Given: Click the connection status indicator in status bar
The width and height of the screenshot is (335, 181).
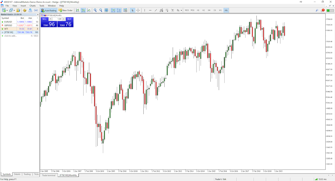Looking at the screenshot, I should point(321,179).
